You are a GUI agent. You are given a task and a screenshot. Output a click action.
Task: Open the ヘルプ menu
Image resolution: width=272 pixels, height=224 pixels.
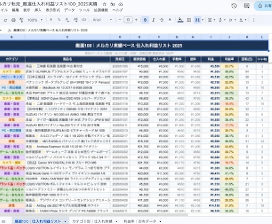tap(118, 10)
